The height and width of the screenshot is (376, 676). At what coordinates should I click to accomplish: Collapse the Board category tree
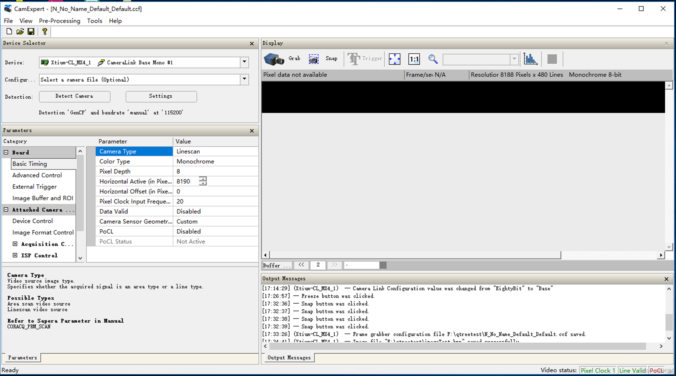click(x=6, y=152)
